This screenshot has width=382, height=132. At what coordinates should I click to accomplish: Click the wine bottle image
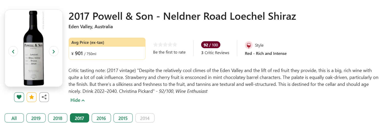(x=33, y=49)
